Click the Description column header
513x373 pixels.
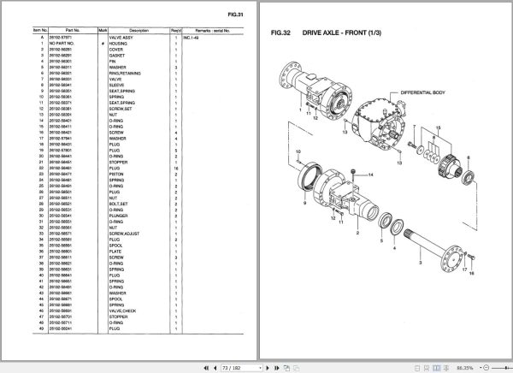[x=139, y=31]
